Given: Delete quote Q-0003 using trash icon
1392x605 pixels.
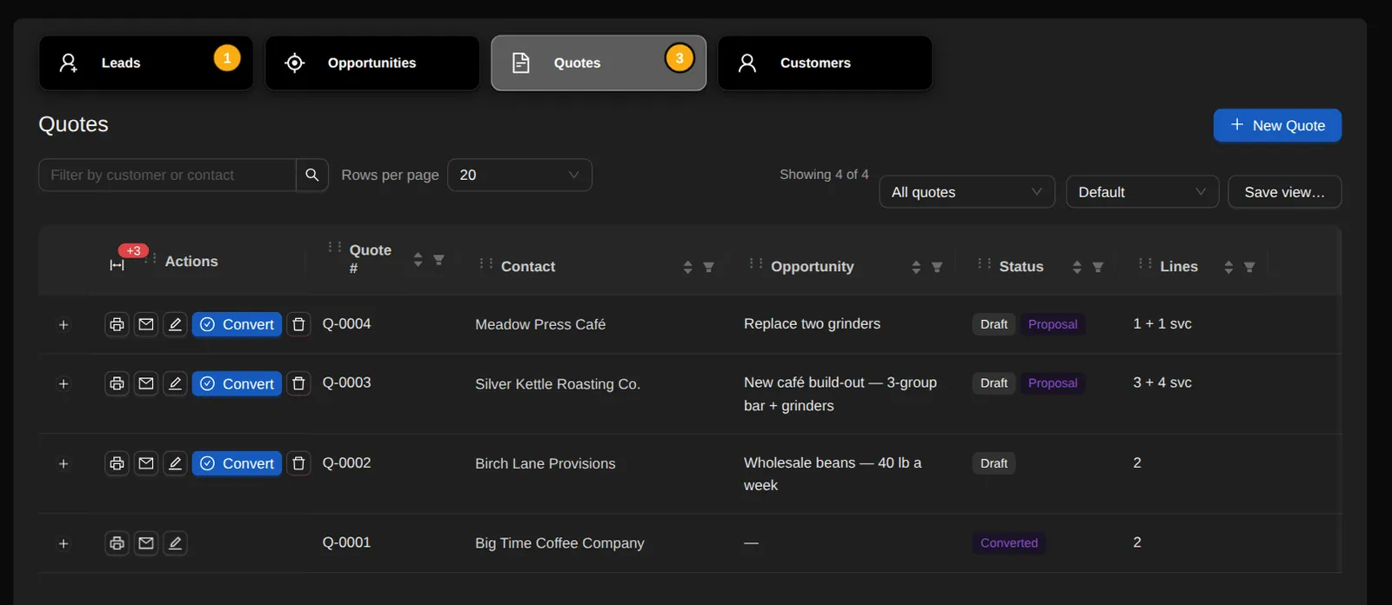Looking at the screenshot, I should coord(298,383).
